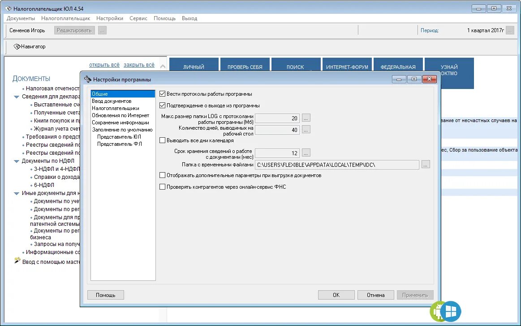The image size is (521, 326).
Task: Open LOG folder size ellipsis selector
Action: [x=306, y=118]
